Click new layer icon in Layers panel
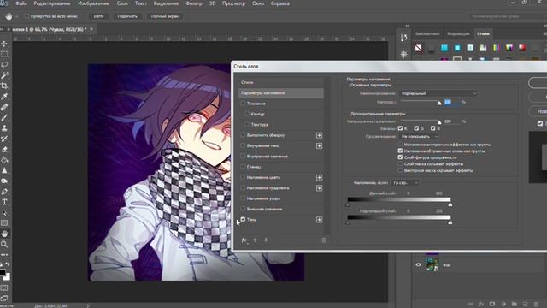547x308 pixels. 525,305
